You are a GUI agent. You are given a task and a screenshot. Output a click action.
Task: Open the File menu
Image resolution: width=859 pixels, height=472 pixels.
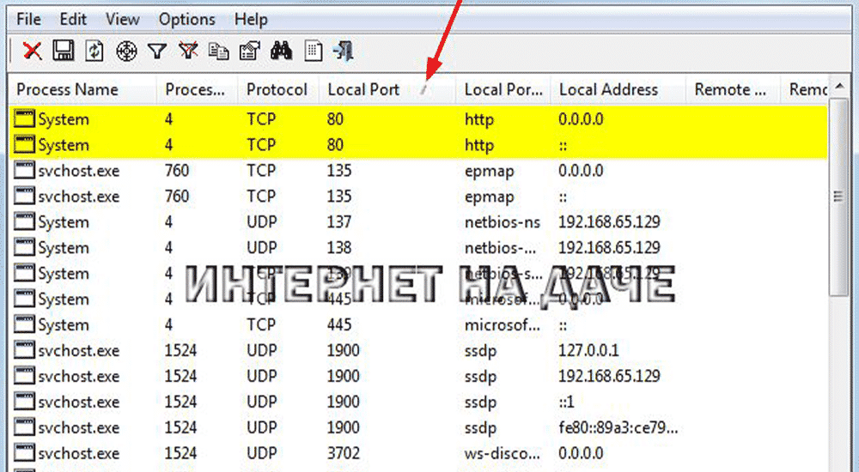(29, 18)
